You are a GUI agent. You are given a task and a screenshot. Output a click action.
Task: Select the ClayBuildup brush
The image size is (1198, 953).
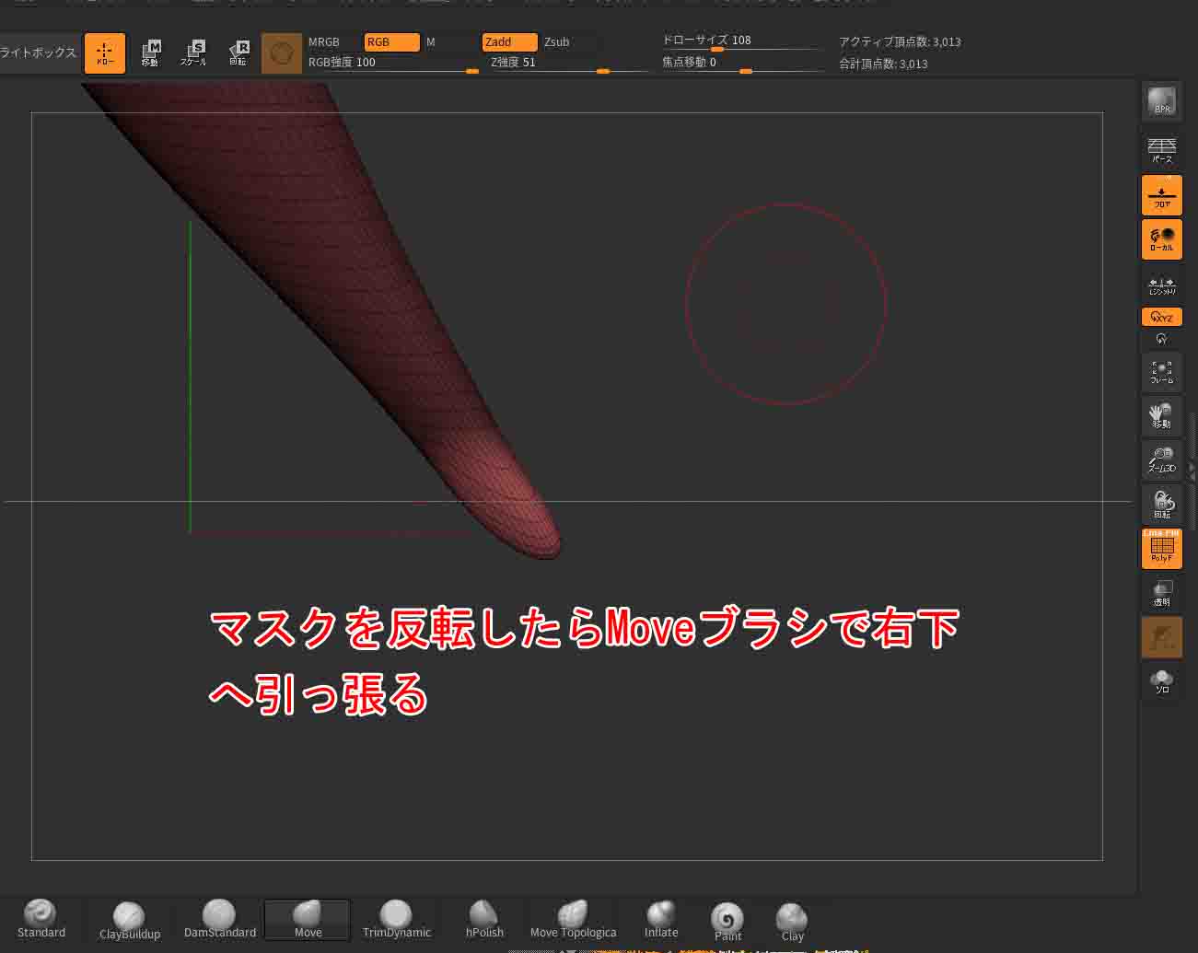[129, 920]
